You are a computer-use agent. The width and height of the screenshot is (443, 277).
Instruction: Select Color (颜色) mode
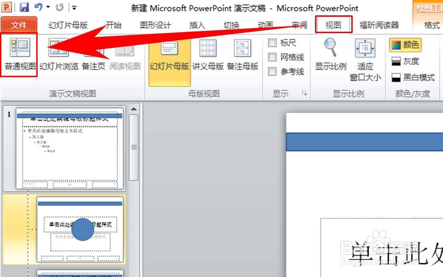click(405, 45)
